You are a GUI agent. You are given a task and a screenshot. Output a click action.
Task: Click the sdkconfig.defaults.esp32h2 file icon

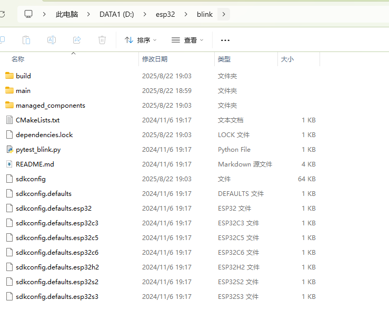[x=9, y=267]
